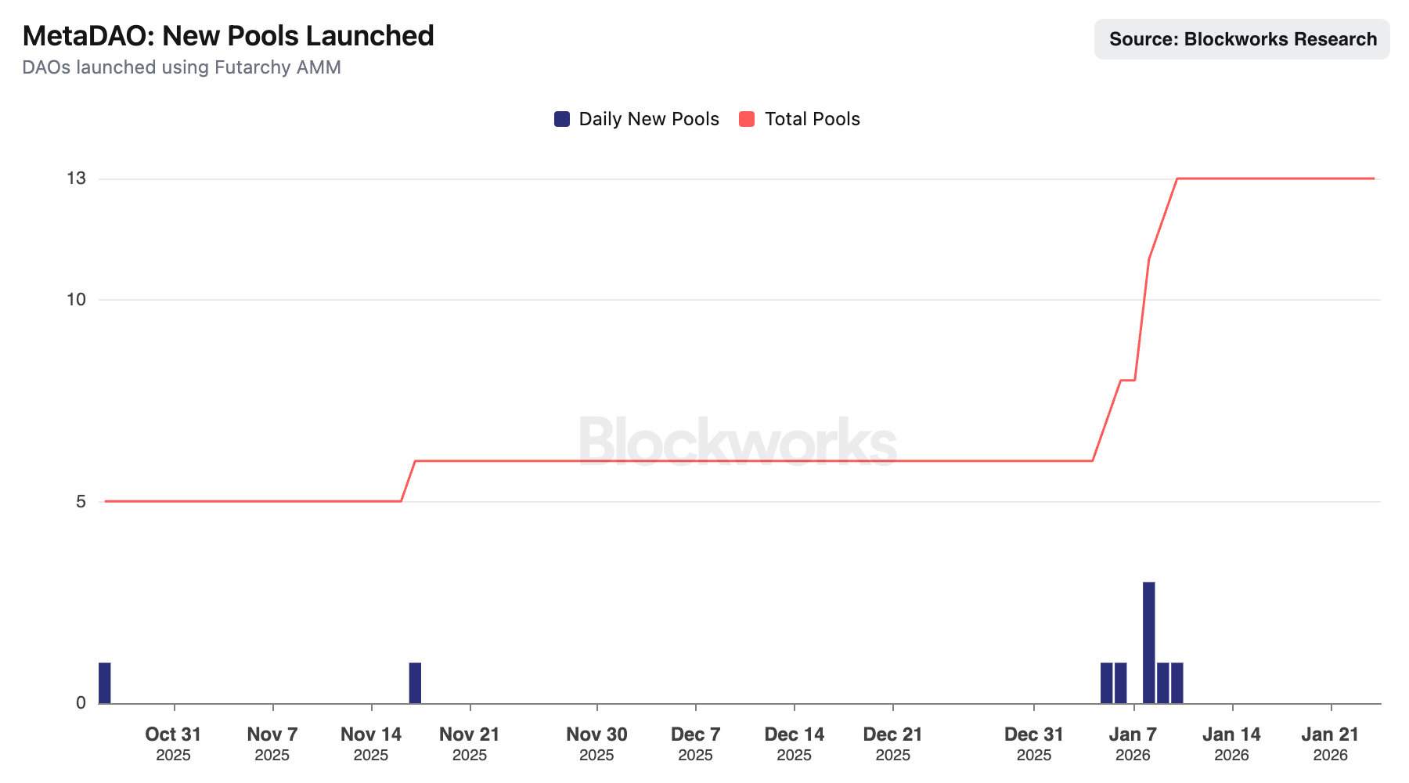Click the Oct 31 2025 axis label
This screenshot has height=783, width=1409.
coord(173,743)
